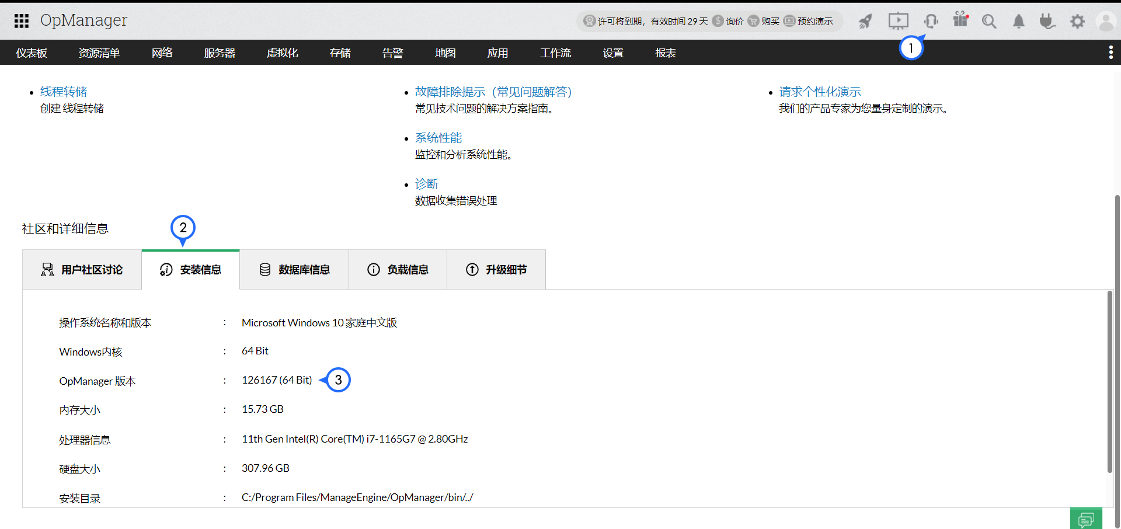The width and height of the screenshot is (1121, 529).
Task: Open the 系统性能 system performance link
Action: click(x=438, y=138)
